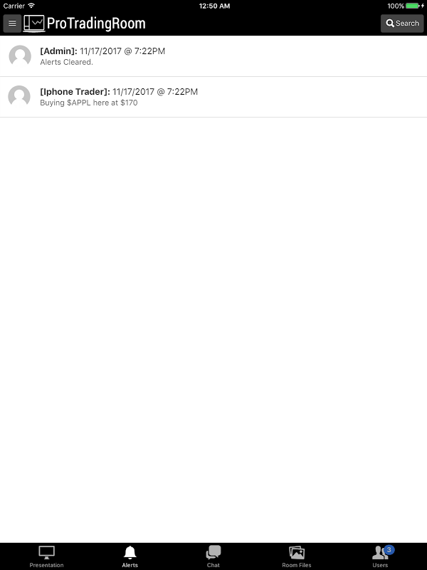Open the 'Buying $APPL here at $170' alert

point(88,103)
